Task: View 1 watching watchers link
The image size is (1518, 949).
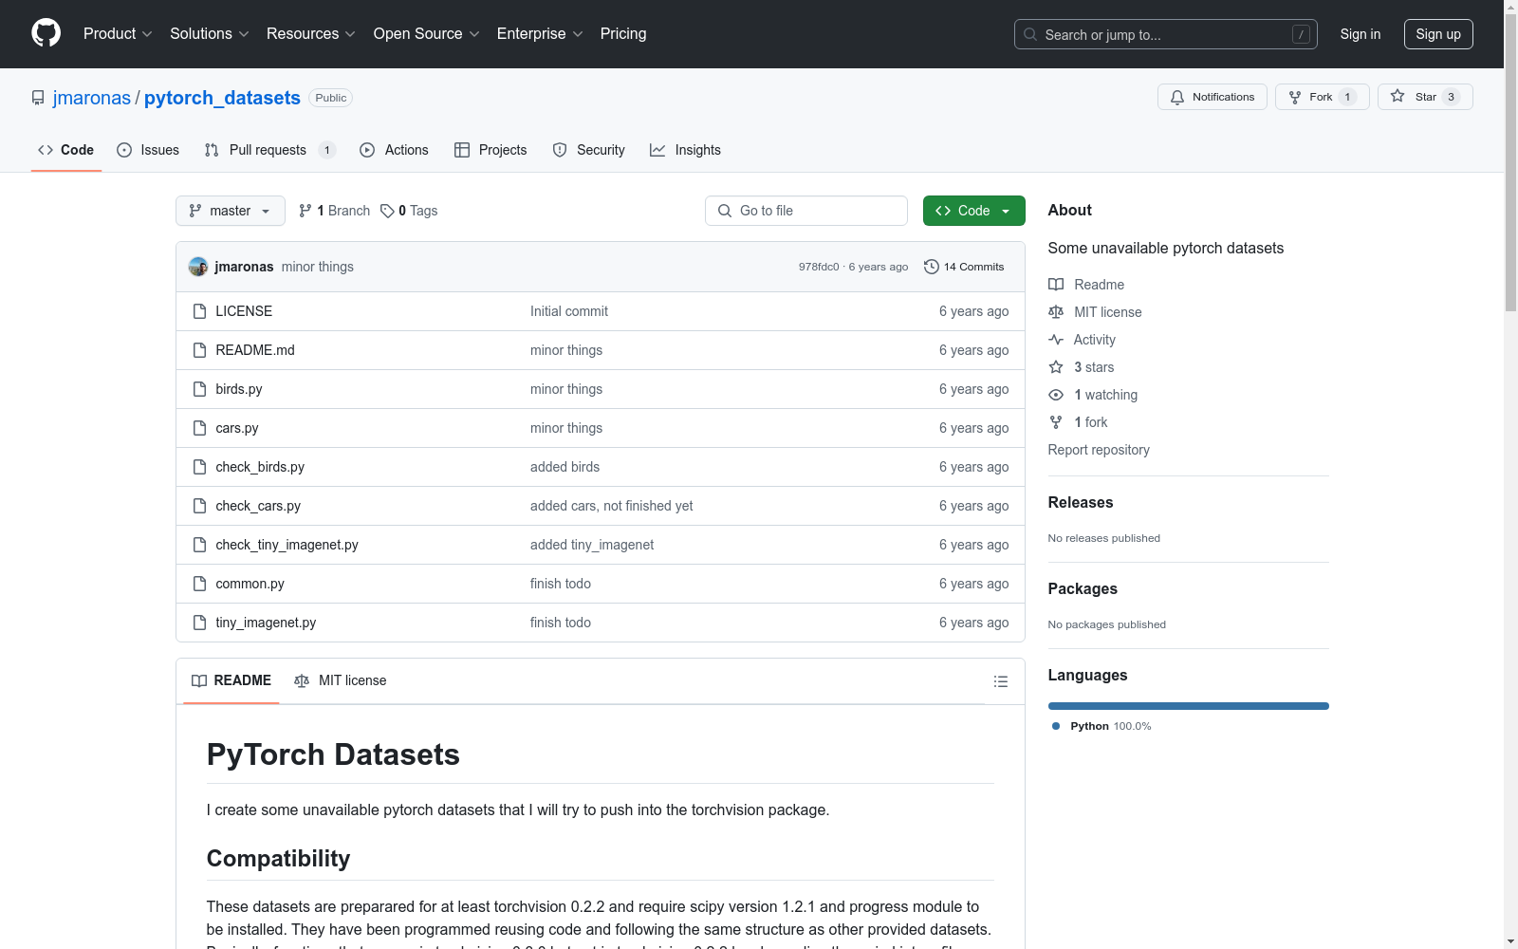Action: [1093, 395]
